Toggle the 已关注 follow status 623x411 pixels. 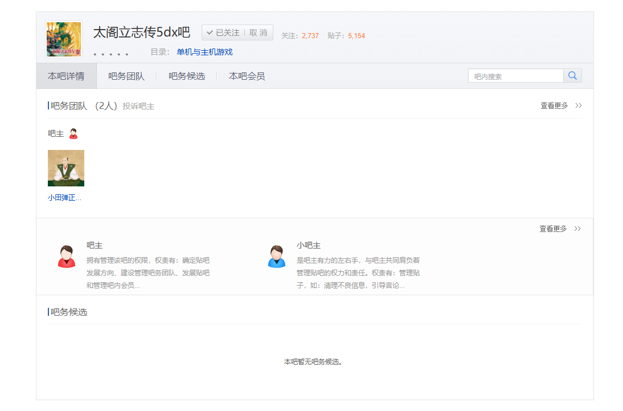click(223, 32)
